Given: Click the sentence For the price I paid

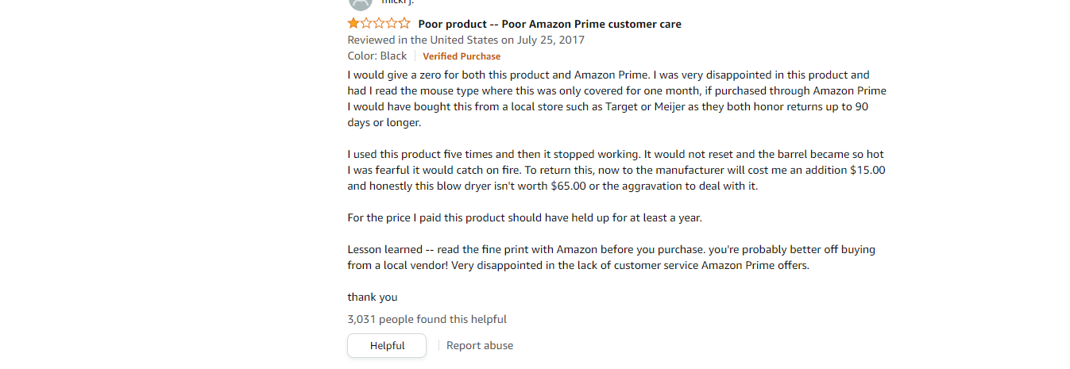Looking at the screenshot, I should pyautogui.click(x=524, y=217).
